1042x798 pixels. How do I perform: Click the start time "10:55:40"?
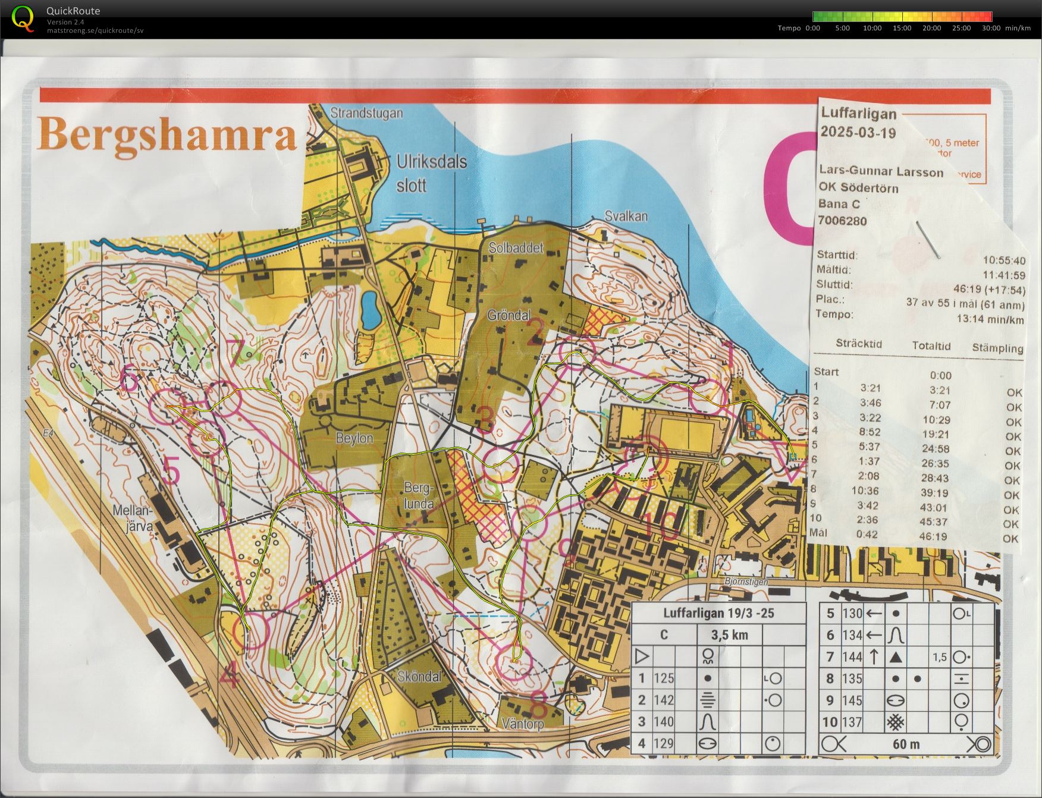(x=1004, y=260)
